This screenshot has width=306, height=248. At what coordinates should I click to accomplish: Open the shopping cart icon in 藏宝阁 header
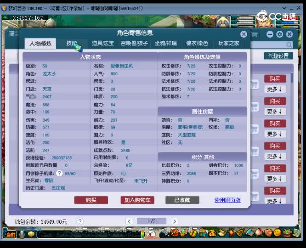[x=254, y=35]
